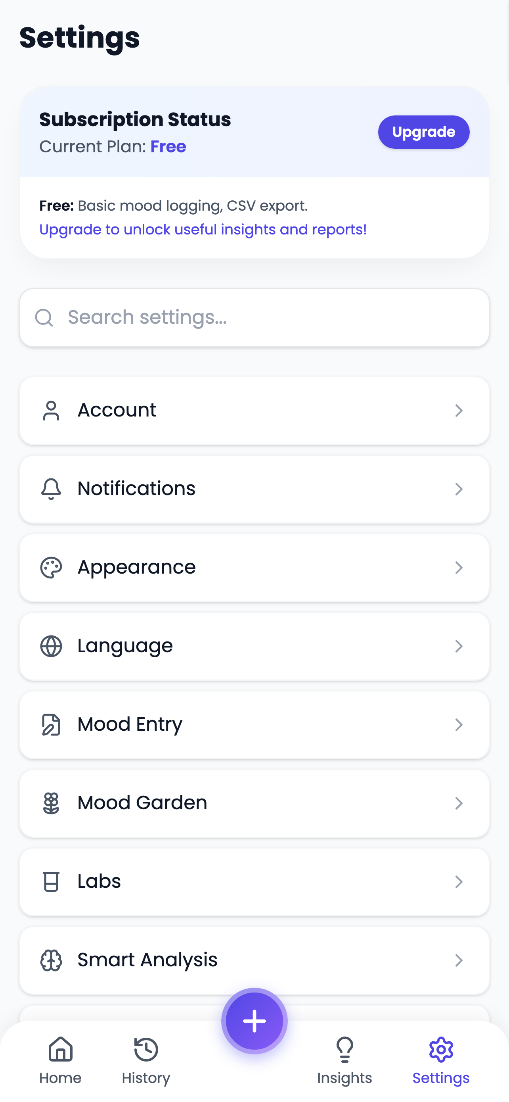
Task: Tap the Appearance palette icon
Action: pyautogui.click(x=51, y=568)
